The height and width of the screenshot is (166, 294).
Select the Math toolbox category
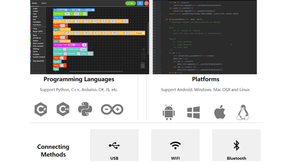[35, 17]
